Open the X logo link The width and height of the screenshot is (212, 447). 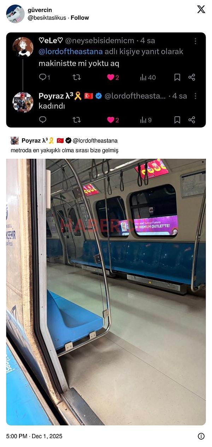201,9
